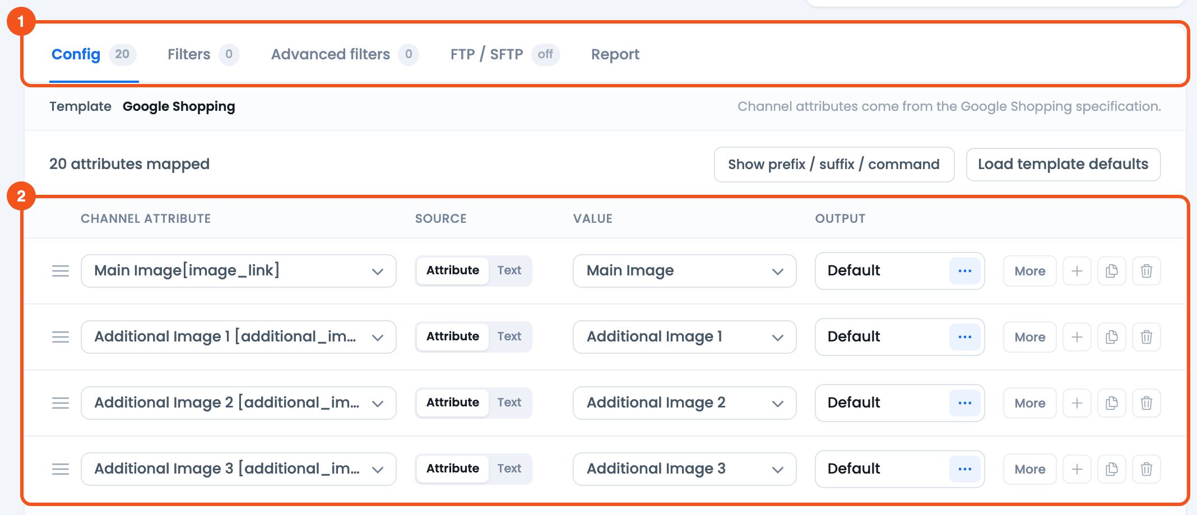Click plus icon in Additional Image 3 row
This screenshot has height=515, width=1197.
pos(1077,469)
